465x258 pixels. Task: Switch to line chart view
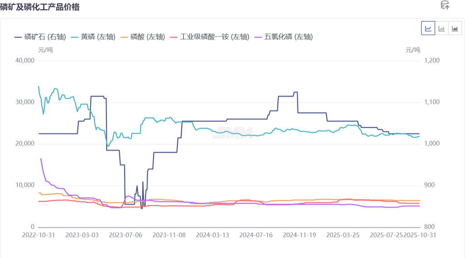pyautogui.click(x=428, y=29)
